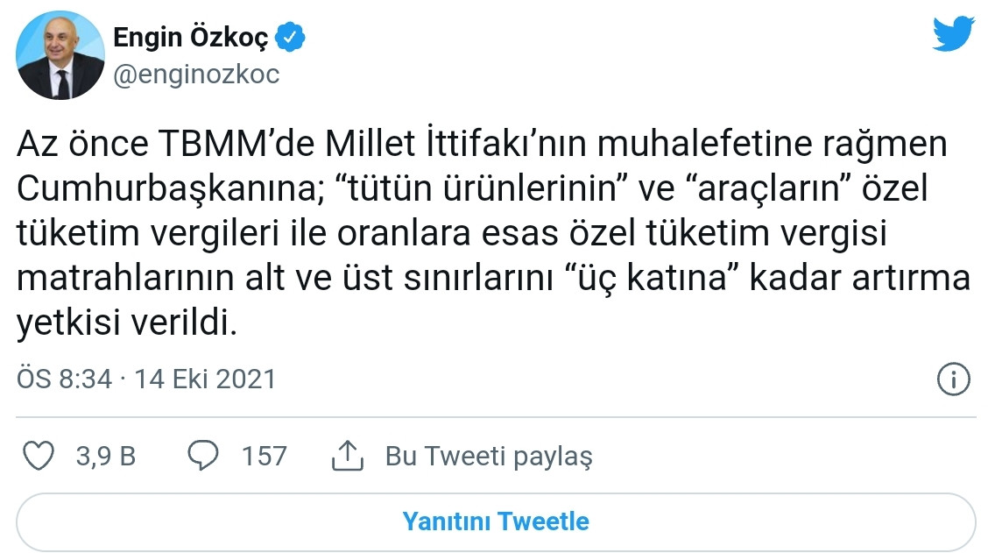Click the reply speech bubble icon
988x553 pixels.
coord(203,456)
